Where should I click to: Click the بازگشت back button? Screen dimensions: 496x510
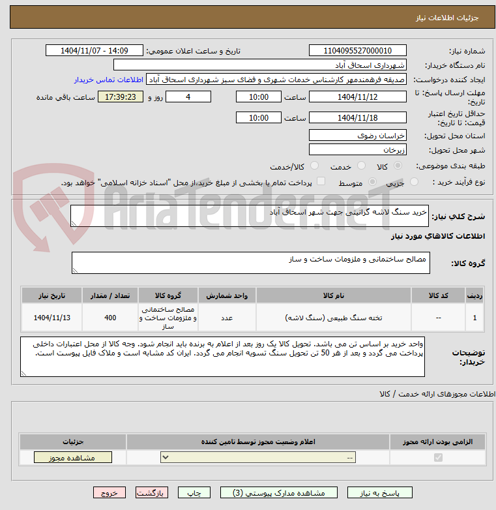click(152, 493)
